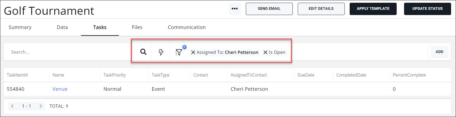Viewport: 456px width, 117px height.
Task: Open the Venue task link
Action: 60,89
